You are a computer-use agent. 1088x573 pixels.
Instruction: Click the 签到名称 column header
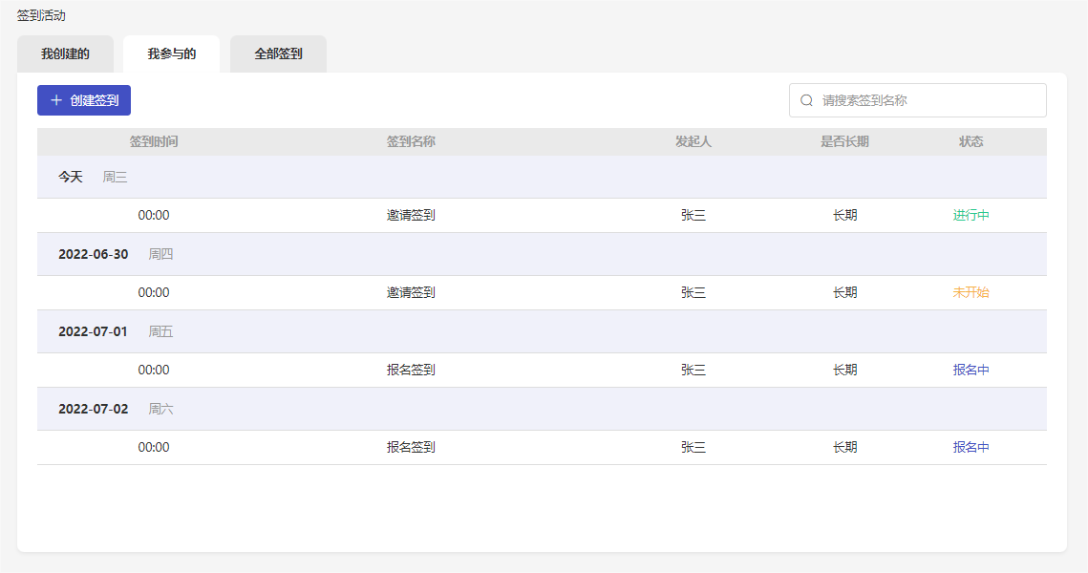[x=411, y=141]
